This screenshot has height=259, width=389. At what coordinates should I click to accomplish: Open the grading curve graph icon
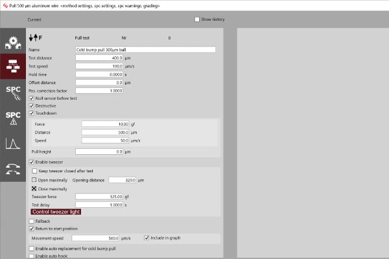tap(13, 143)
